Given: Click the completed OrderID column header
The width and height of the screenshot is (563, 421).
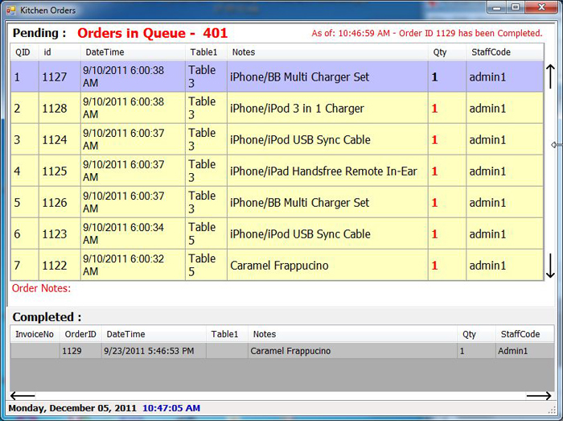Looking at the screenshot, I should point(80,334).
